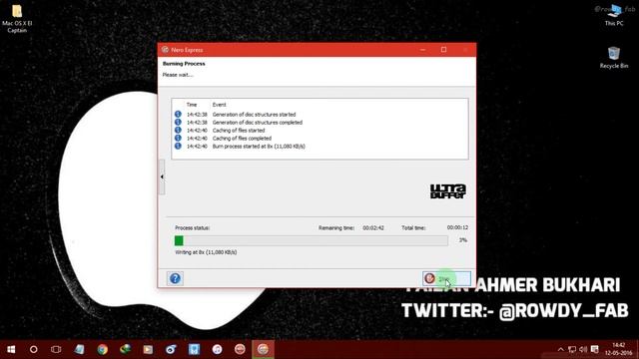Open This PC desktop icon

(x=614, y=16)
